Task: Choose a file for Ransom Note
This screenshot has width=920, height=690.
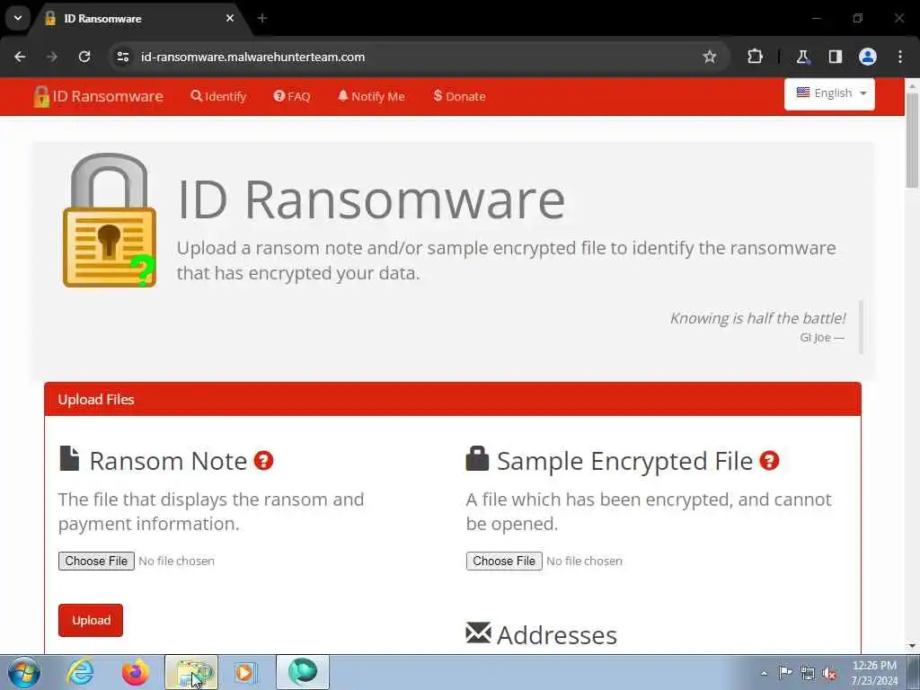Action: pyautogui.click(x=96, y=561)
